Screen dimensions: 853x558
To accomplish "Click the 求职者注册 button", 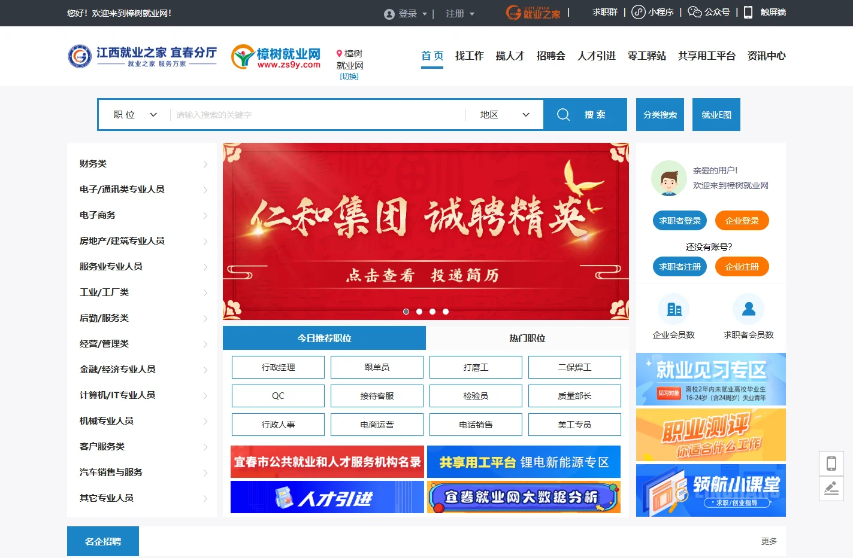I will (680, 267).
